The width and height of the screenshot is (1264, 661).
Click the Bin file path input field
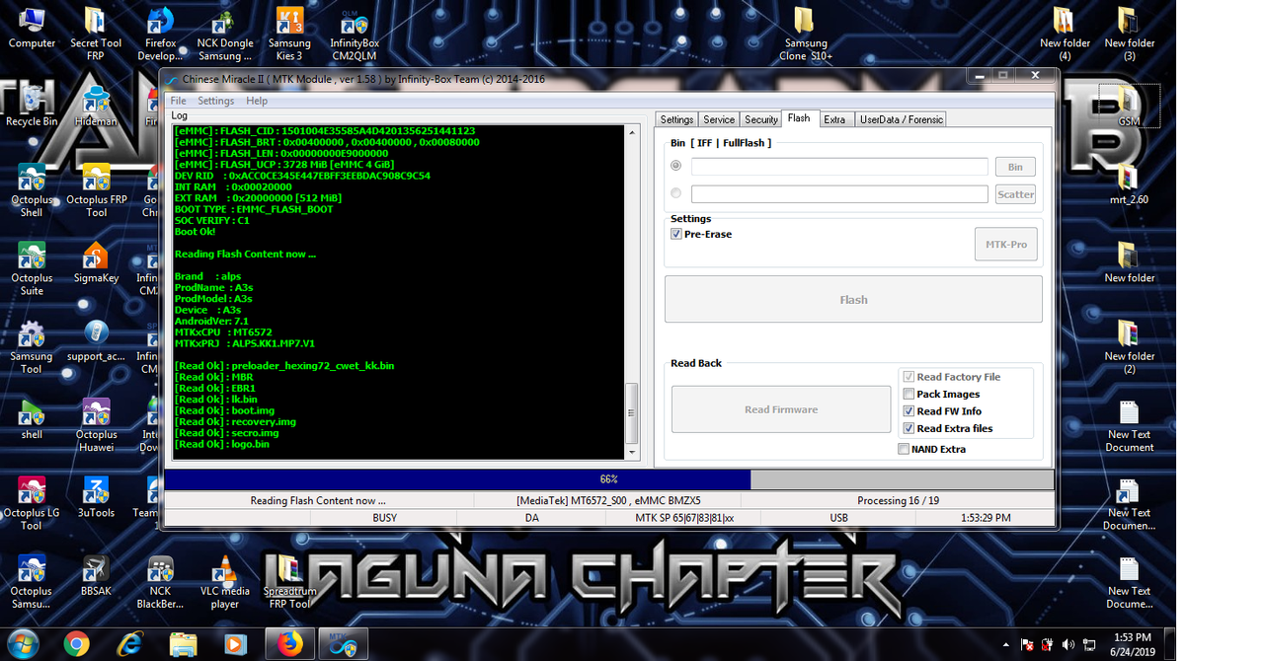839,167
